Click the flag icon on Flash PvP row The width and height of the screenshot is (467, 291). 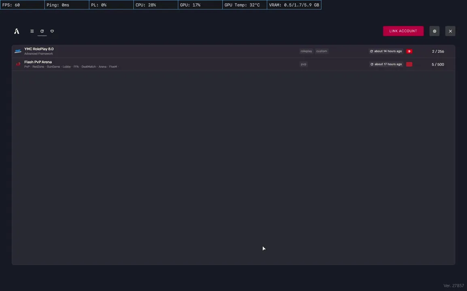coord(409,64)
